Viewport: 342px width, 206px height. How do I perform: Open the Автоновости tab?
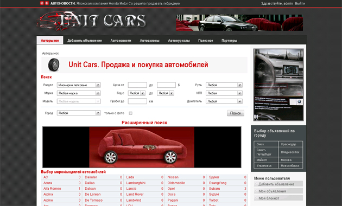point(121,41)
